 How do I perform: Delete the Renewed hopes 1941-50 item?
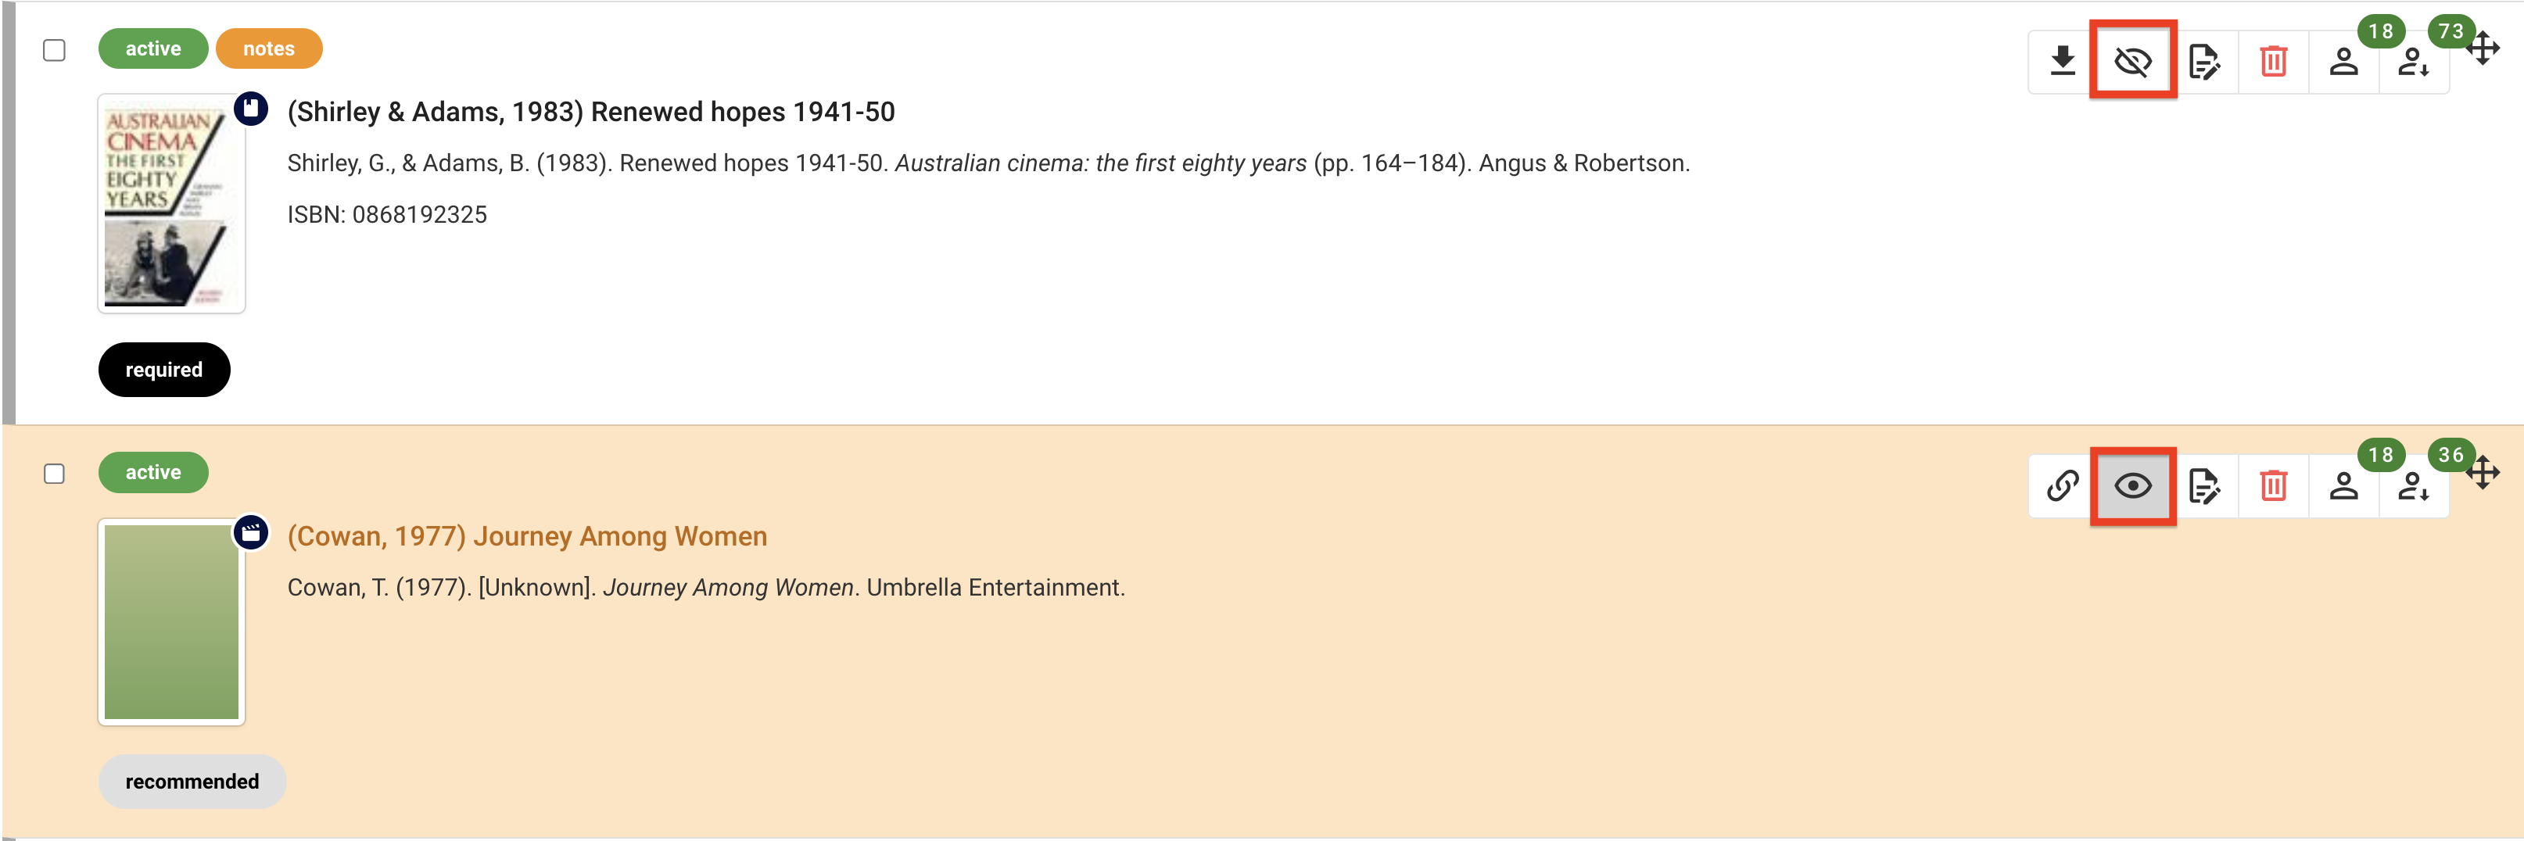[2273, 62]
